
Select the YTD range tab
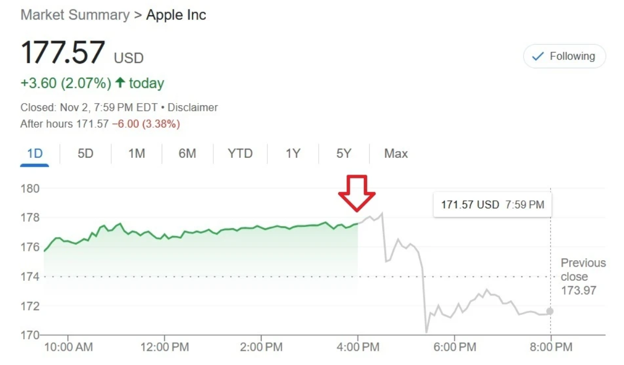(x=240, y=154)
